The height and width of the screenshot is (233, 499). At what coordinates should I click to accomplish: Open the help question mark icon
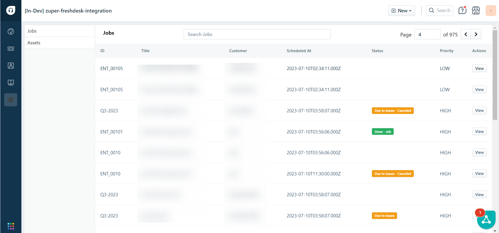(462, 11)
